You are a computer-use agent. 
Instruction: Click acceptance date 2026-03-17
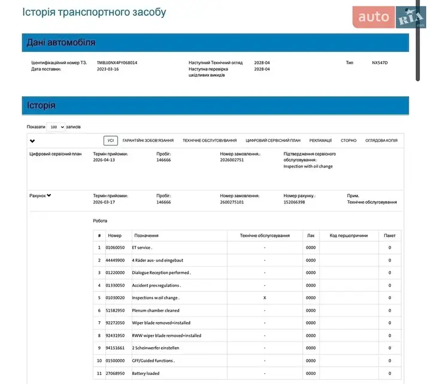[x=104, y=202]
